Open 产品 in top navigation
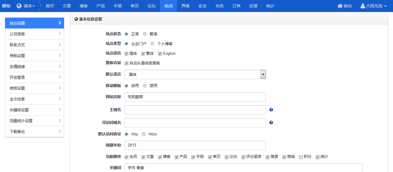393x172 pixels. [101, 6]
